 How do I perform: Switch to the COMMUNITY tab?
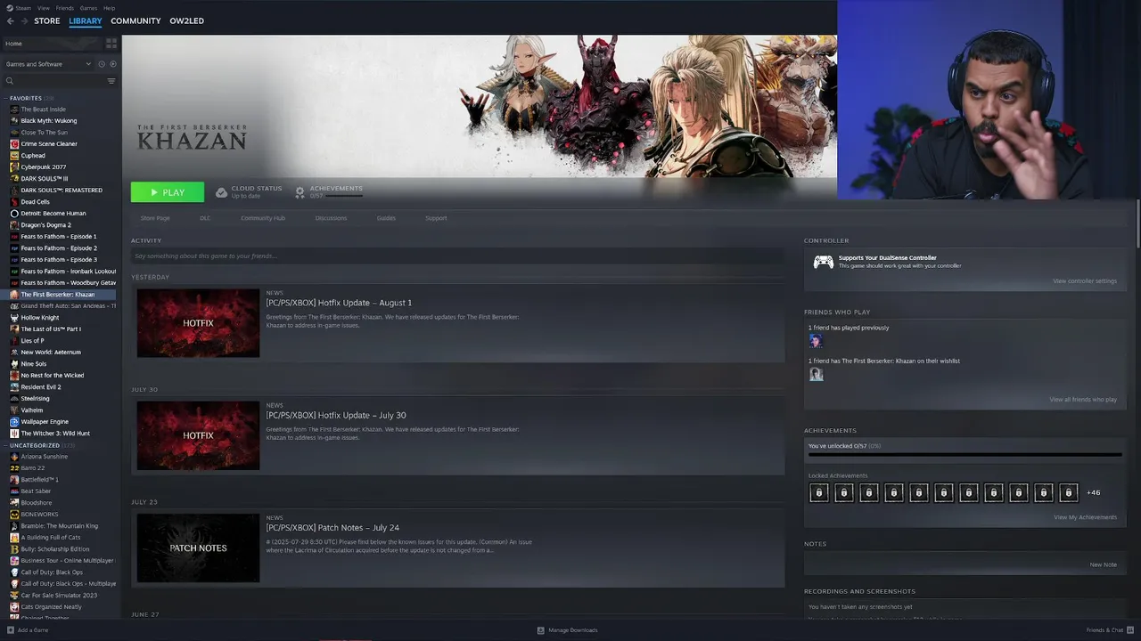point(135,20)
